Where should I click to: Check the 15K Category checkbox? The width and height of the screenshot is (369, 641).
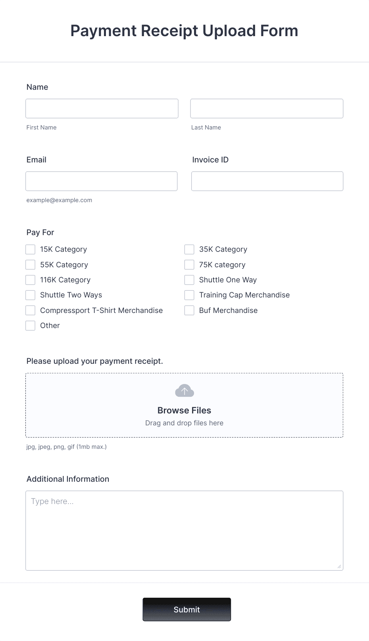click(x=30, y=249)
